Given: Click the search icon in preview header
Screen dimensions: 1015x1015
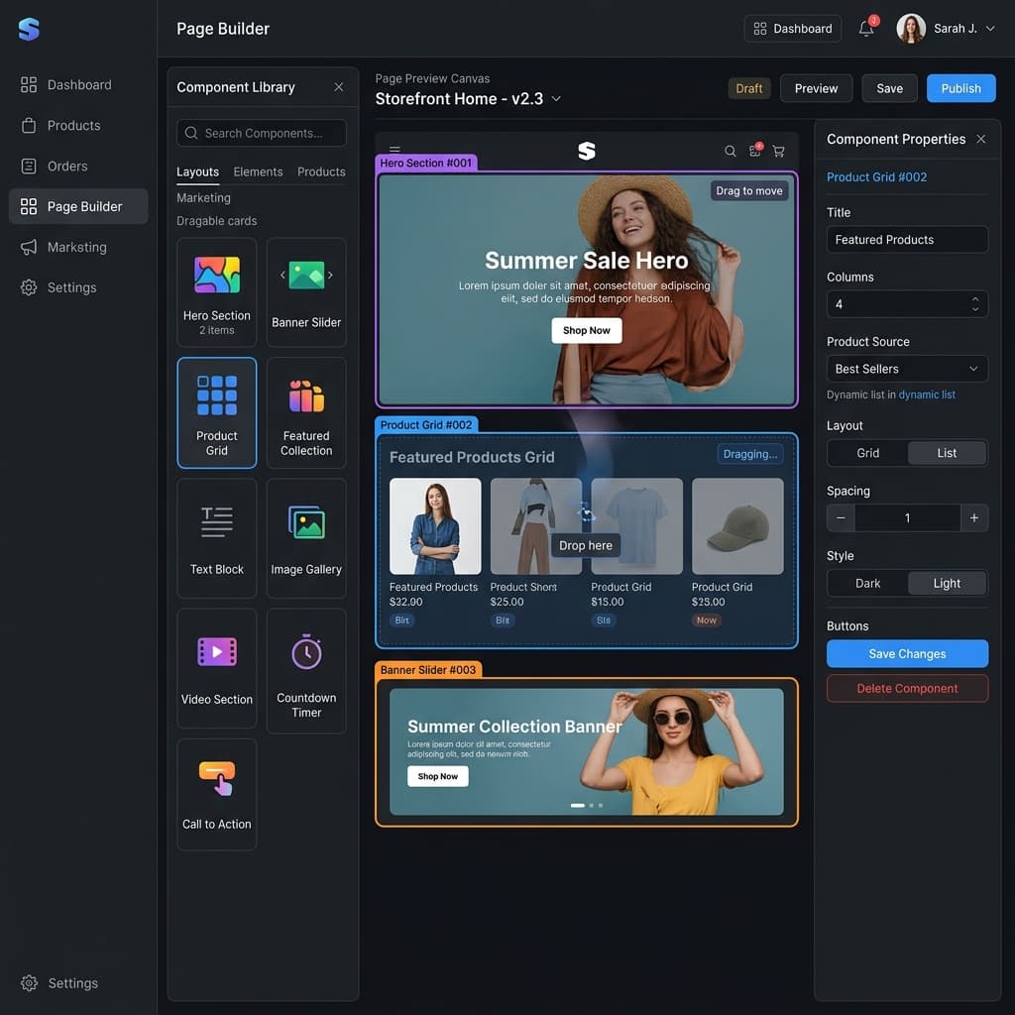Looking at the screenshot, I should pos(731,151).
